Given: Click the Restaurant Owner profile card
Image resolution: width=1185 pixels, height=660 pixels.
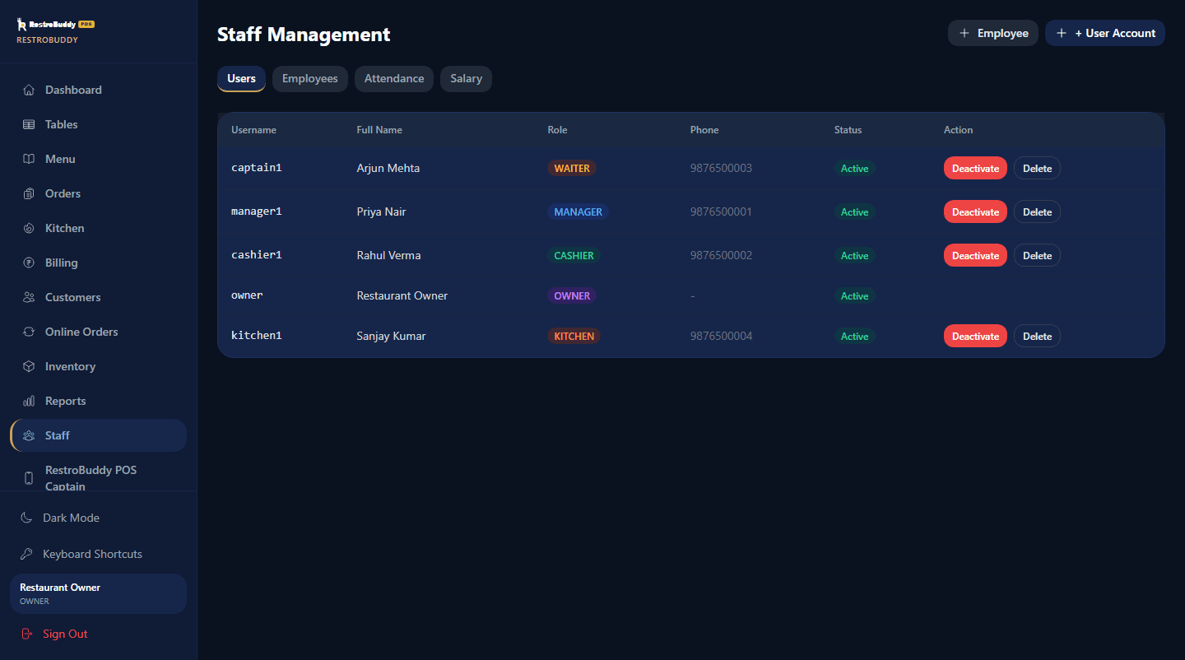Looking at the screenshot, I should 98,593.
